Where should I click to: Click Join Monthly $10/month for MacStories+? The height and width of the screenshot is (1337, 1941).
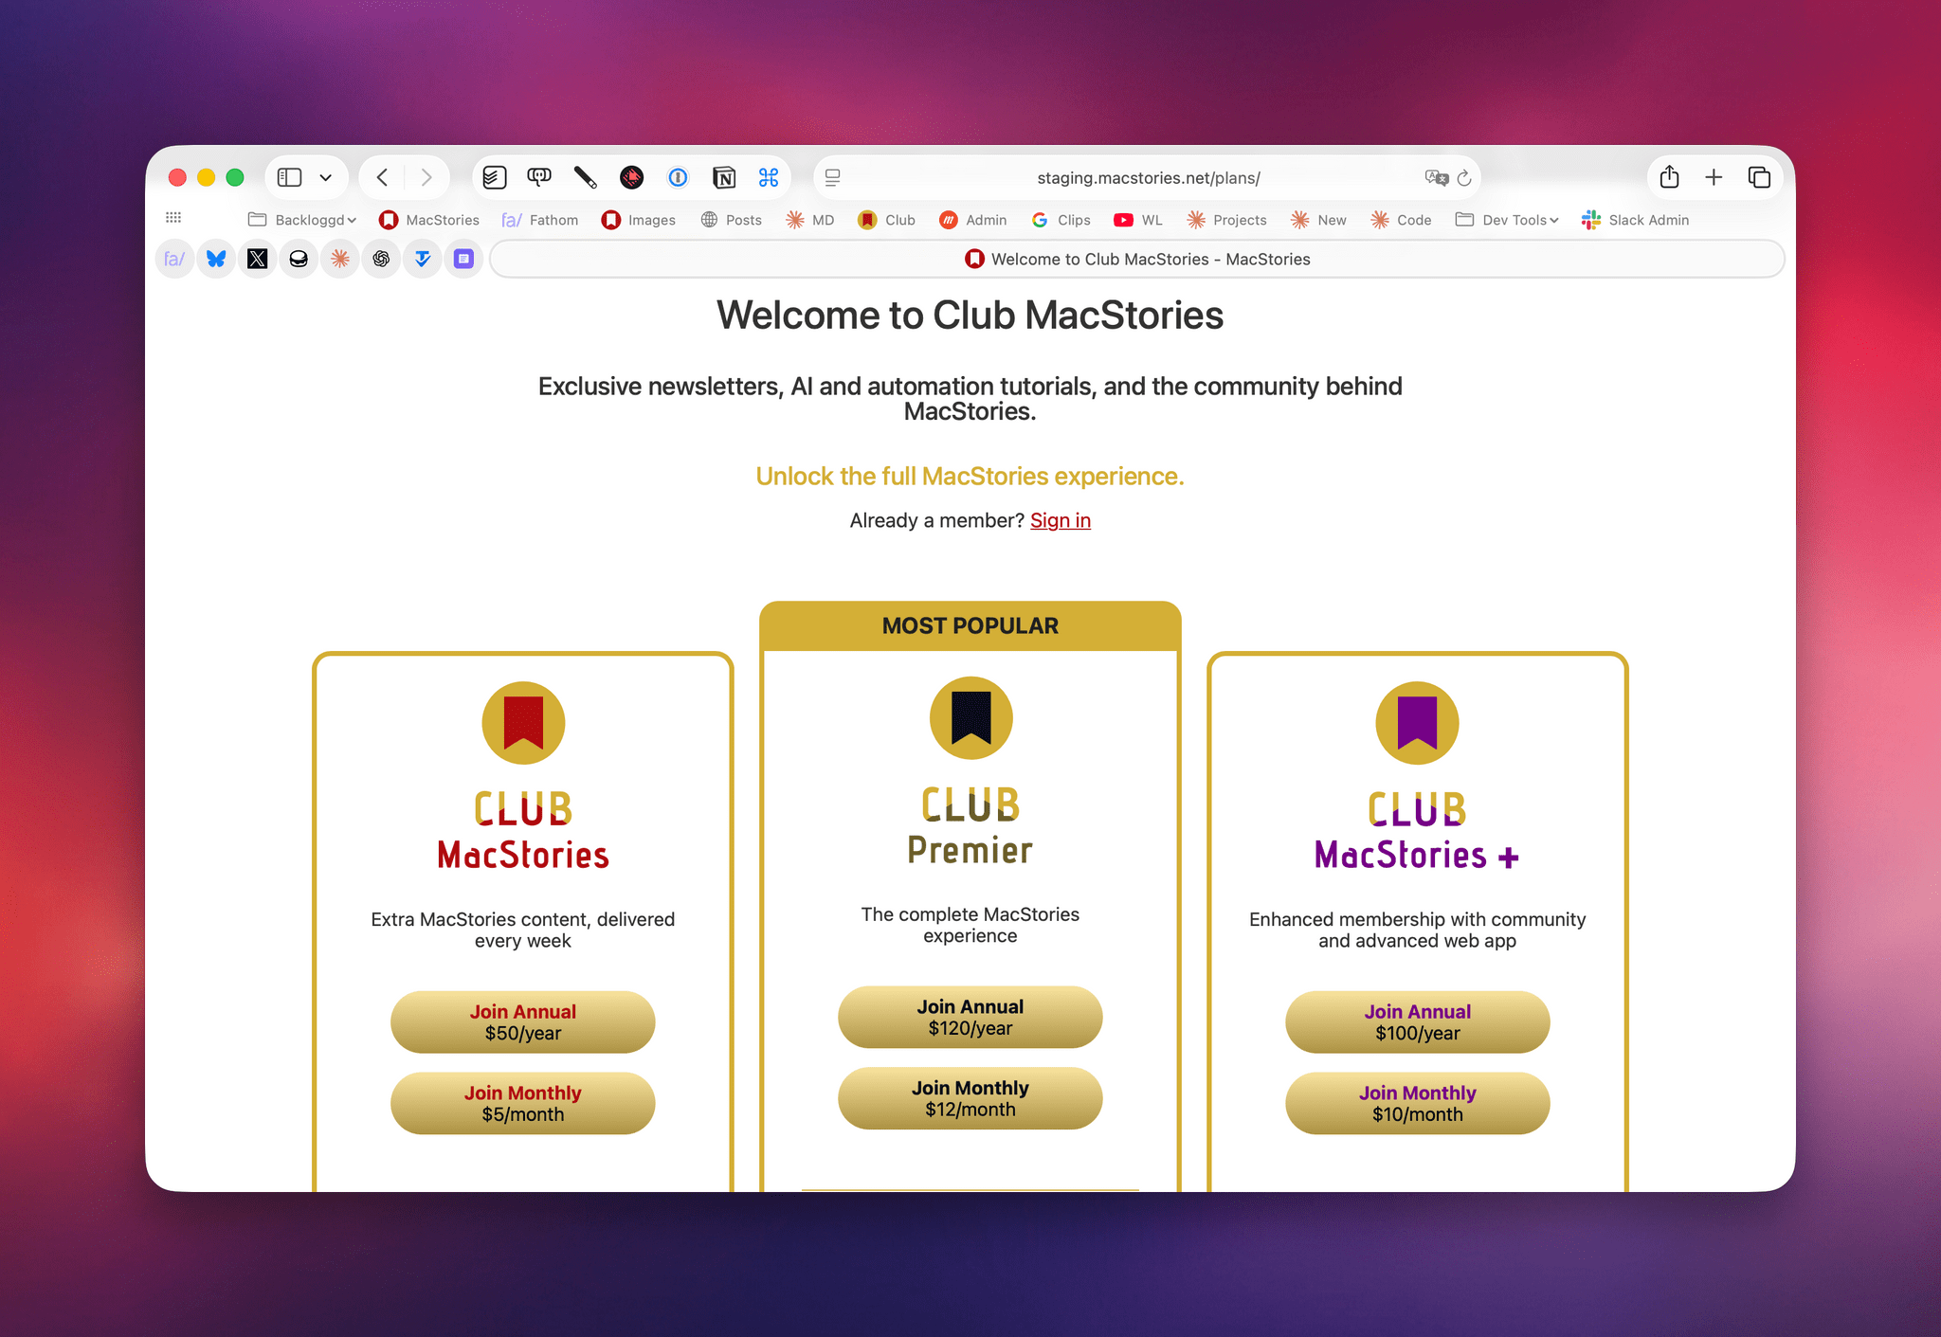click(1416, 1103)
